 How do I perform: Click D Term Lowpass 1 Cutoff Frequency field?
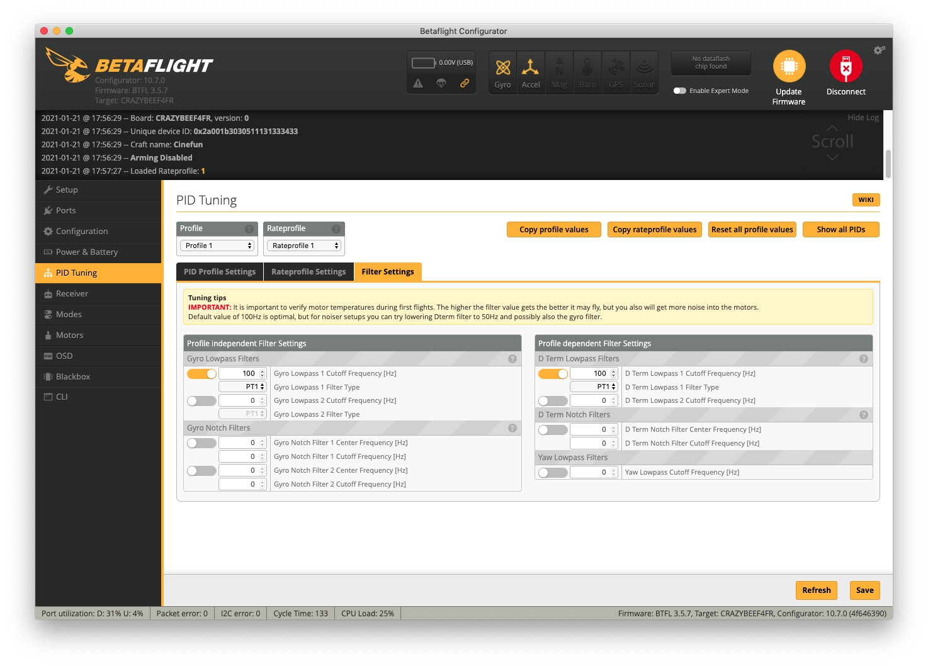point(594,374)
